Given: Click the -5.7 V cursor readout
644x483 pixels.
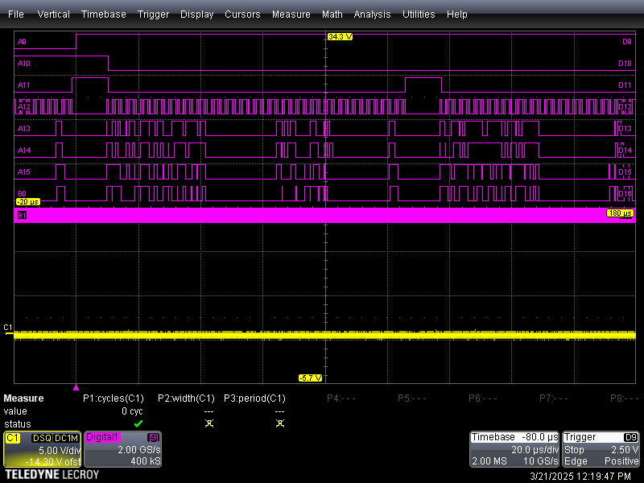Looking at the screenshot, I should point(310,378).
